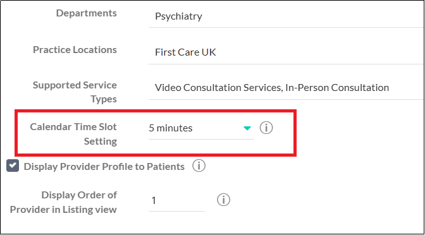Select the Supported Service Types label
The height and width of the screenshot is (235, 425).
[75, 92]
